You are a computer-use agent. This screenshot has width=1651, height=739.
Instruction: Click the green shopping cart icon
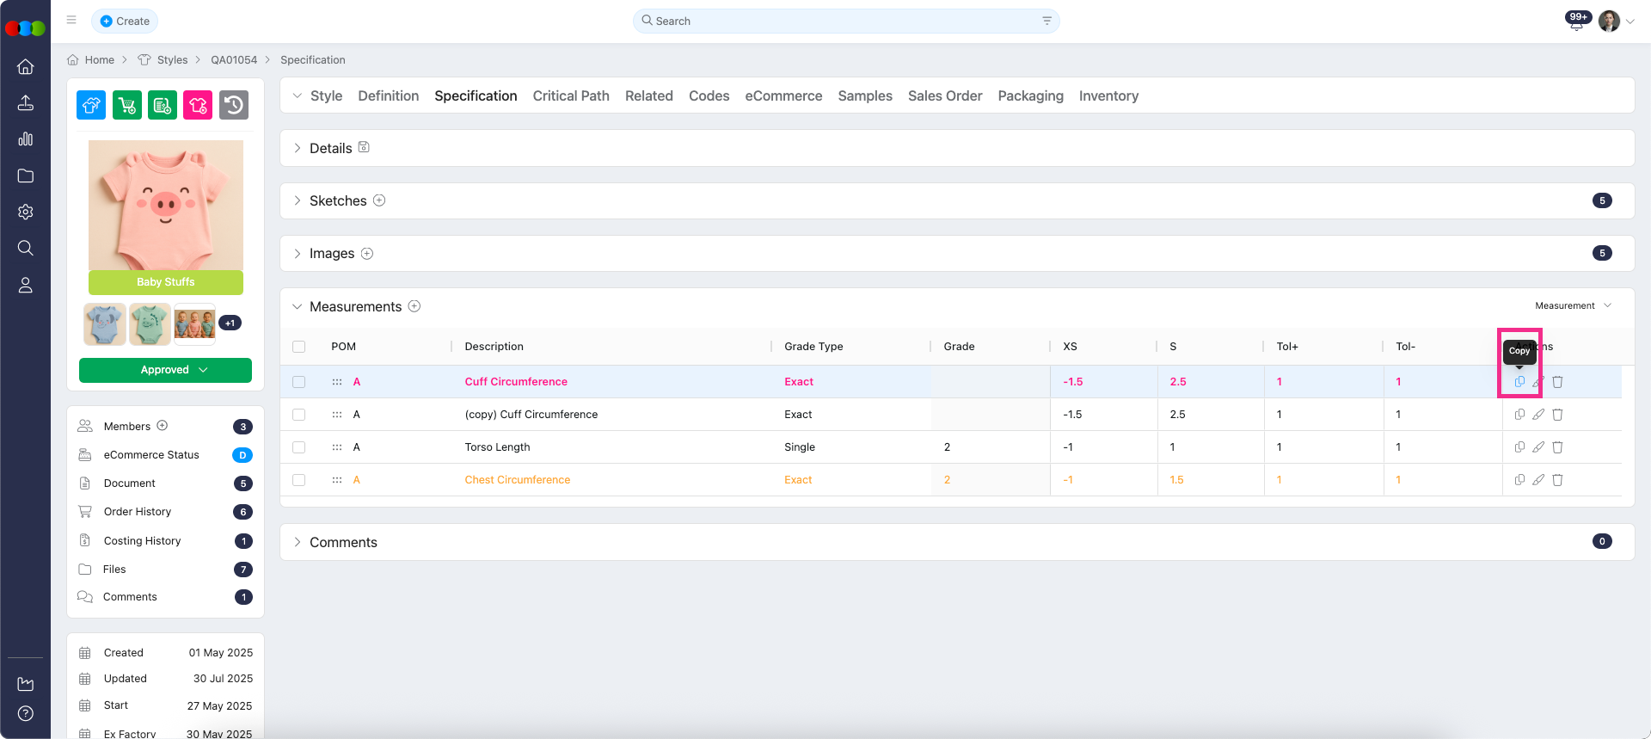click(x=127, y=105)
